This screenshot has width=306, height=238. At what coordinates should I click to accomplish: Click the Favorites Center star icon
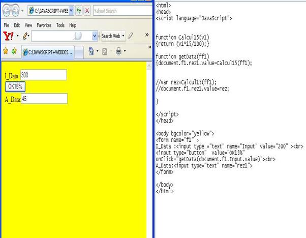coord(6,51)
